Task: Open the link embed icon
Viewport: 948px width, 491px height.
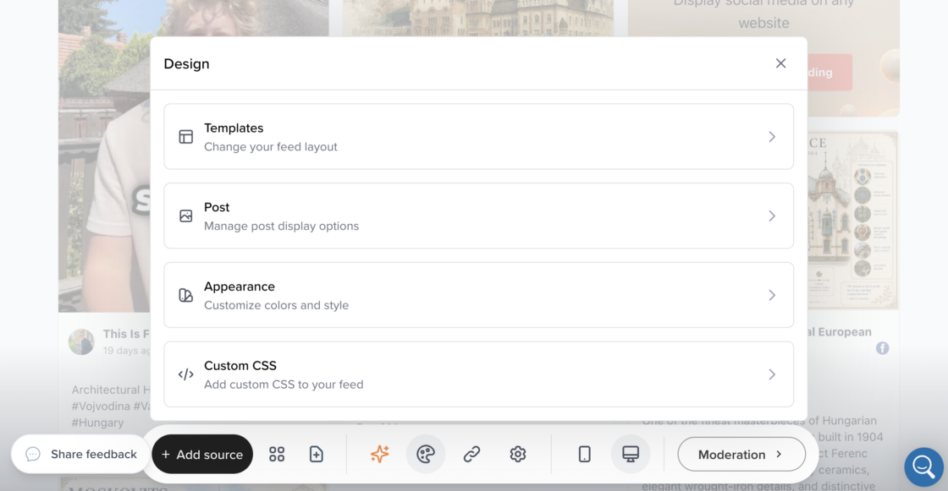Action: 471,454
